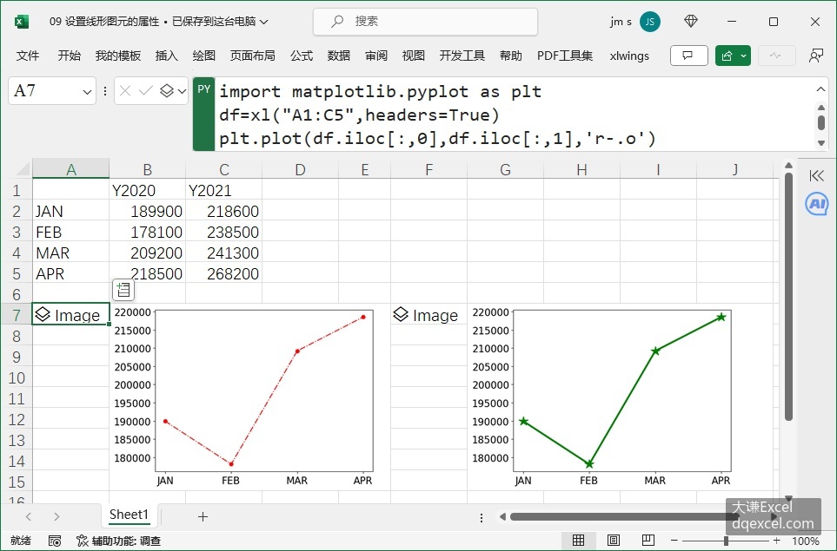Viewport: 837px width, 551px height.
Task: Click the Image layers icon in cell F7
Action: [x=401, y=315]
